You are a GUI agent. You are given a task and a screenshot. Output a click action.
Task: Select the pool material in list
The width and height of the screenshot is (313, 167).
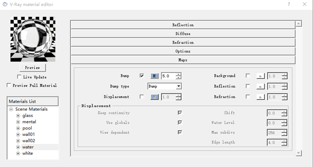(27, 128)
